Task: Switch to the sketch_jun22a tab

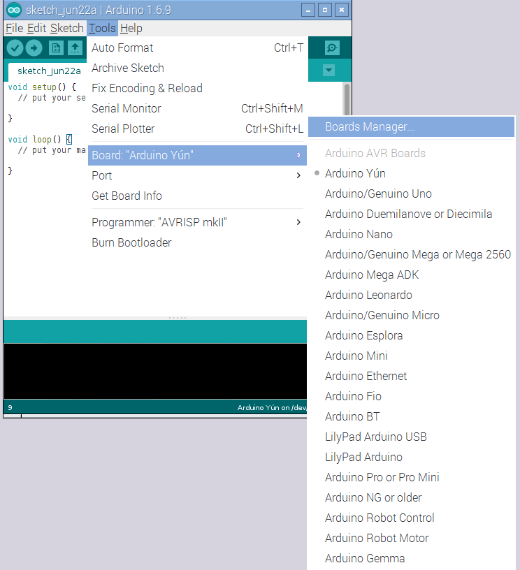Action: [x=48, y=71]
